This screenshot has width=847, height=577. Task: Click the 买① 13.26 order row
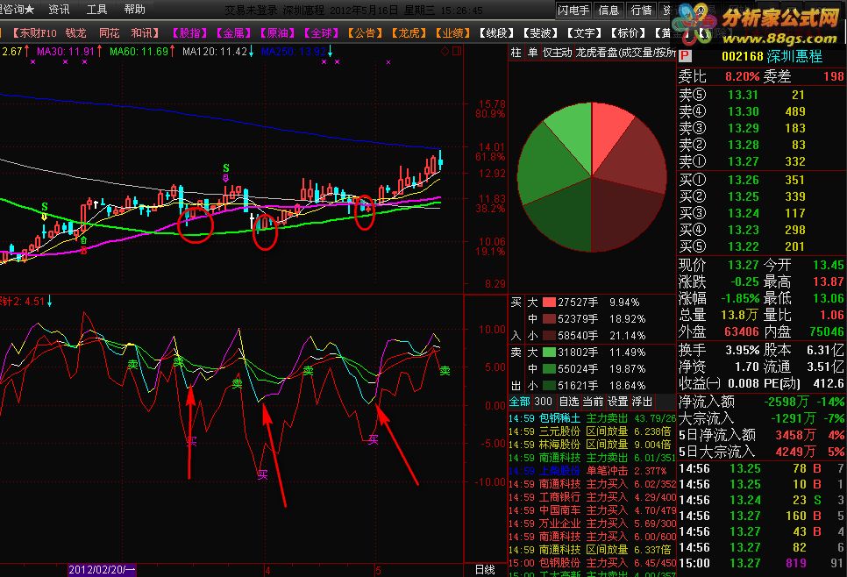(x=760, y=180)
